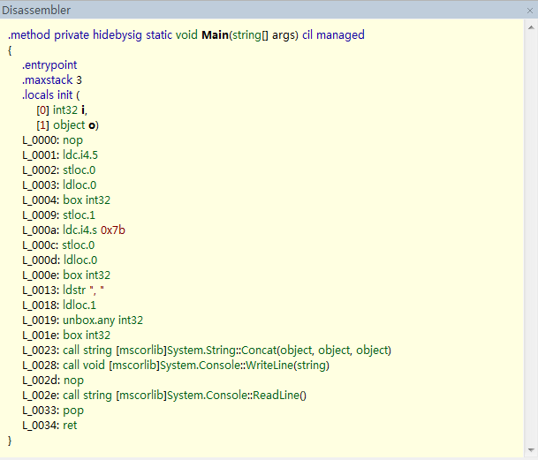Click the string[] parameter type link
The width and height of the screenshot is (538, 460).
pos(251,35)
